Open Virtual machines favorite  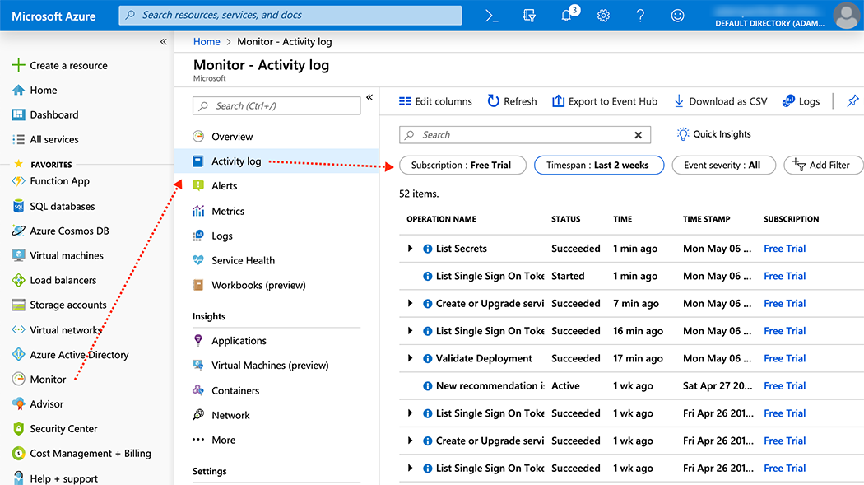click(58, 256)
